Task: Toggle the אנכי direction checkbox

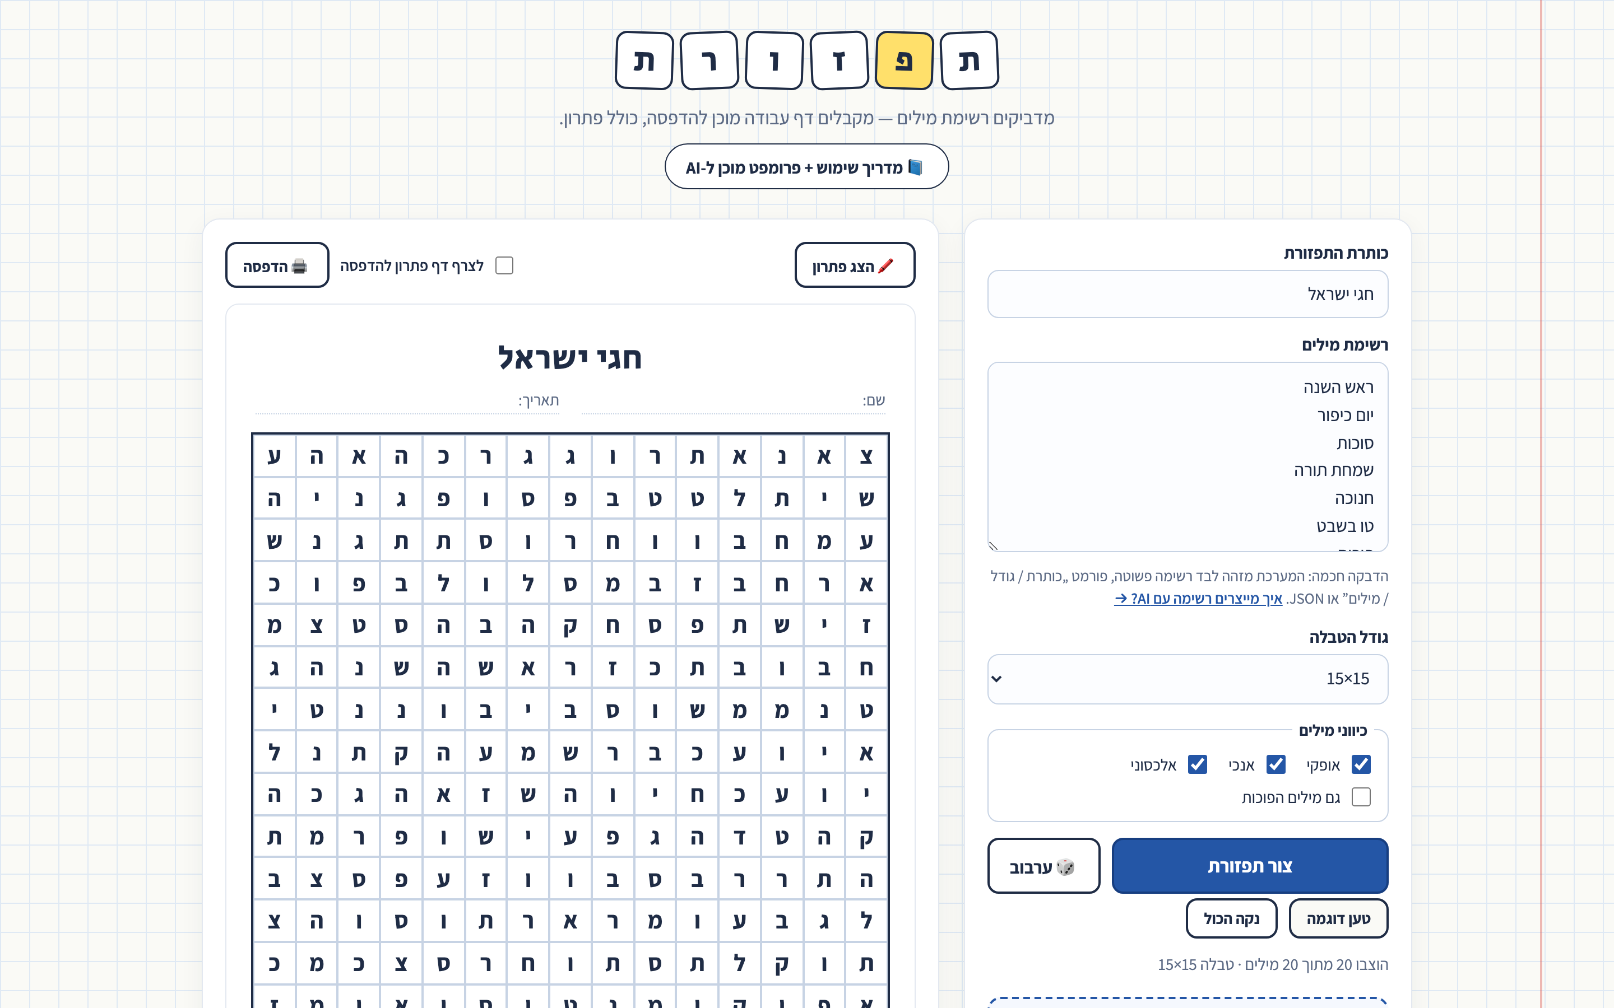Action: click(x=1276, y=764)
